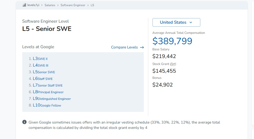Screen dimensions: 254x139
Task: Click the 'L5 - Senior SWE' heading
Action: click(47, 29)
